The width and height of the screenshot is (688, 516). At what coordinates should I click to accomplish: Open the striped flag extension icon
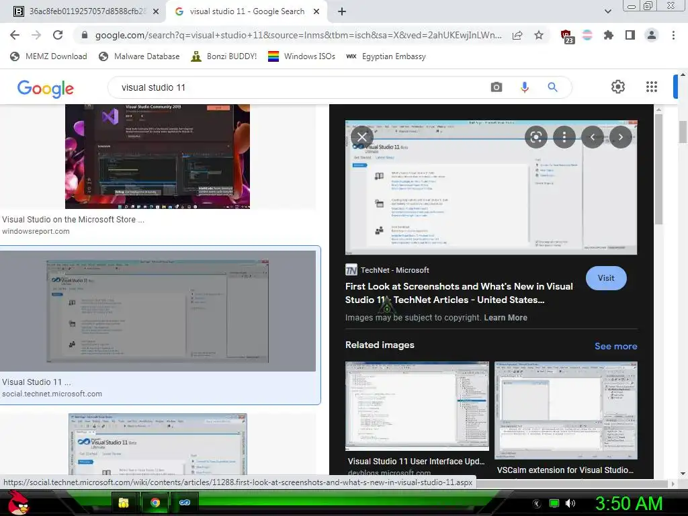click(x=587, y=35)
